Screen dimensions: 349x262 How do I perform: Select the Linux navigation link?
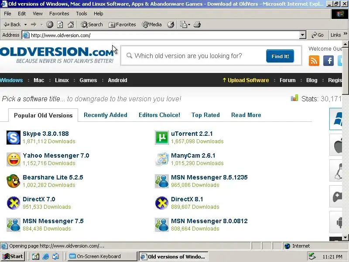coord(62,80)
